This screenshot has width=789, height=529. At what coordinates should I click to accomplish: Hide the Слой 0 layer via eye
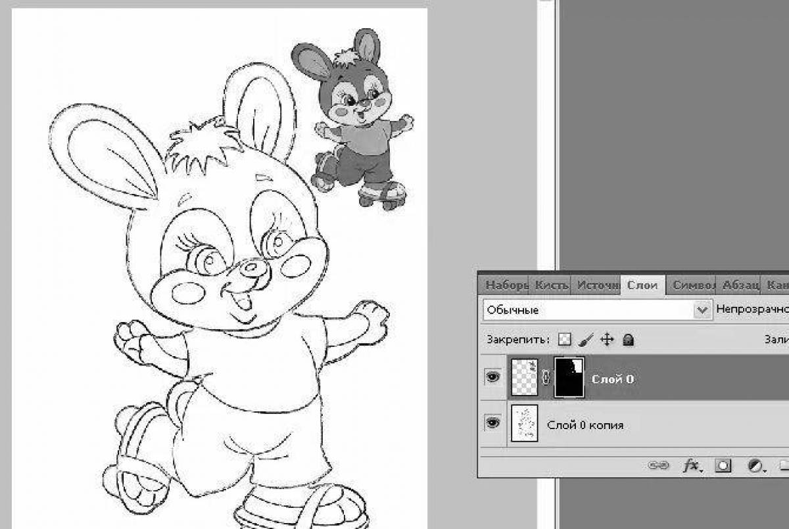click(492, 377)
